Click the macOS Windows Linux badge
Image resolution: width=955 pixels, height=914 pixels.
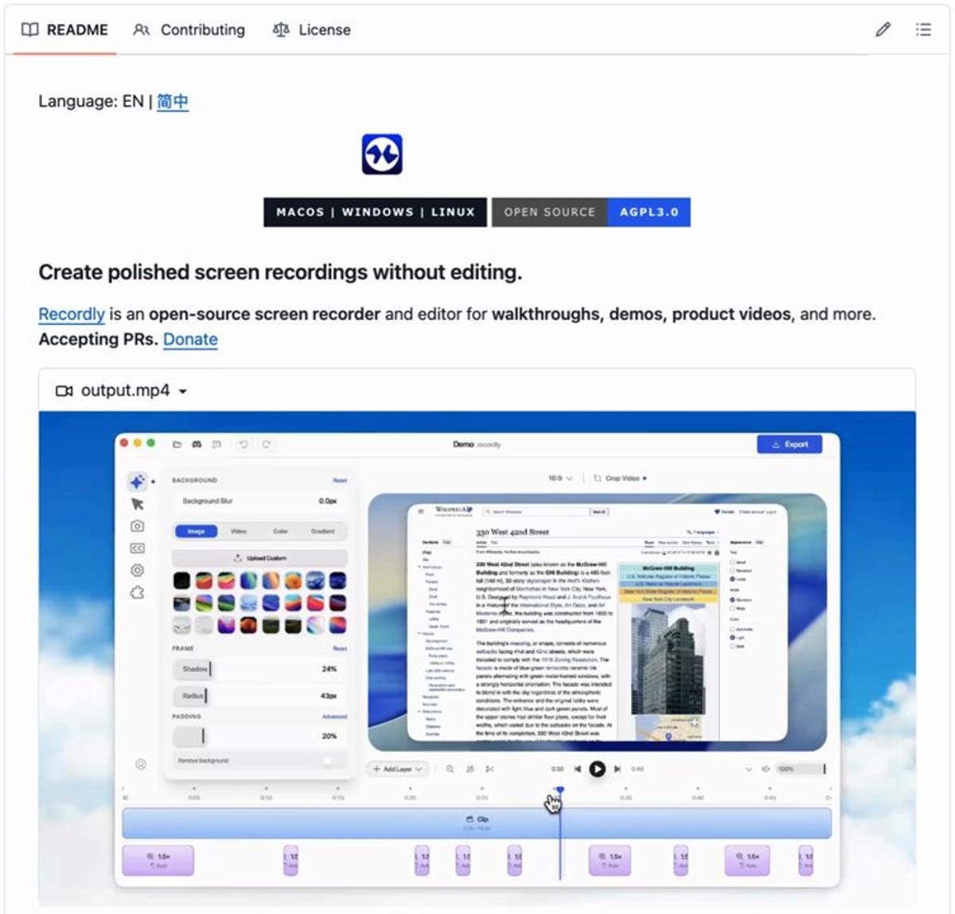coord(375,212)
